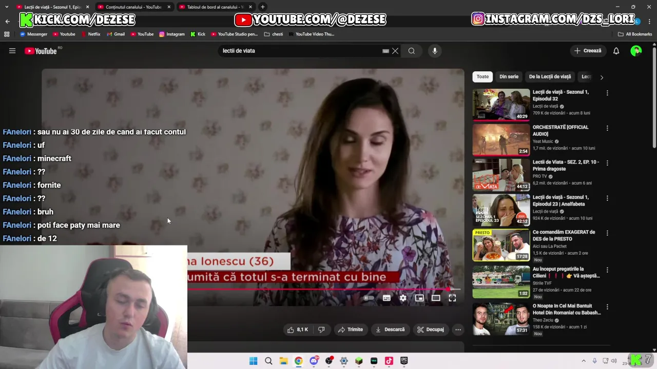
Task: Select De la Lecții de viață chip
Action: coord(550,77)
